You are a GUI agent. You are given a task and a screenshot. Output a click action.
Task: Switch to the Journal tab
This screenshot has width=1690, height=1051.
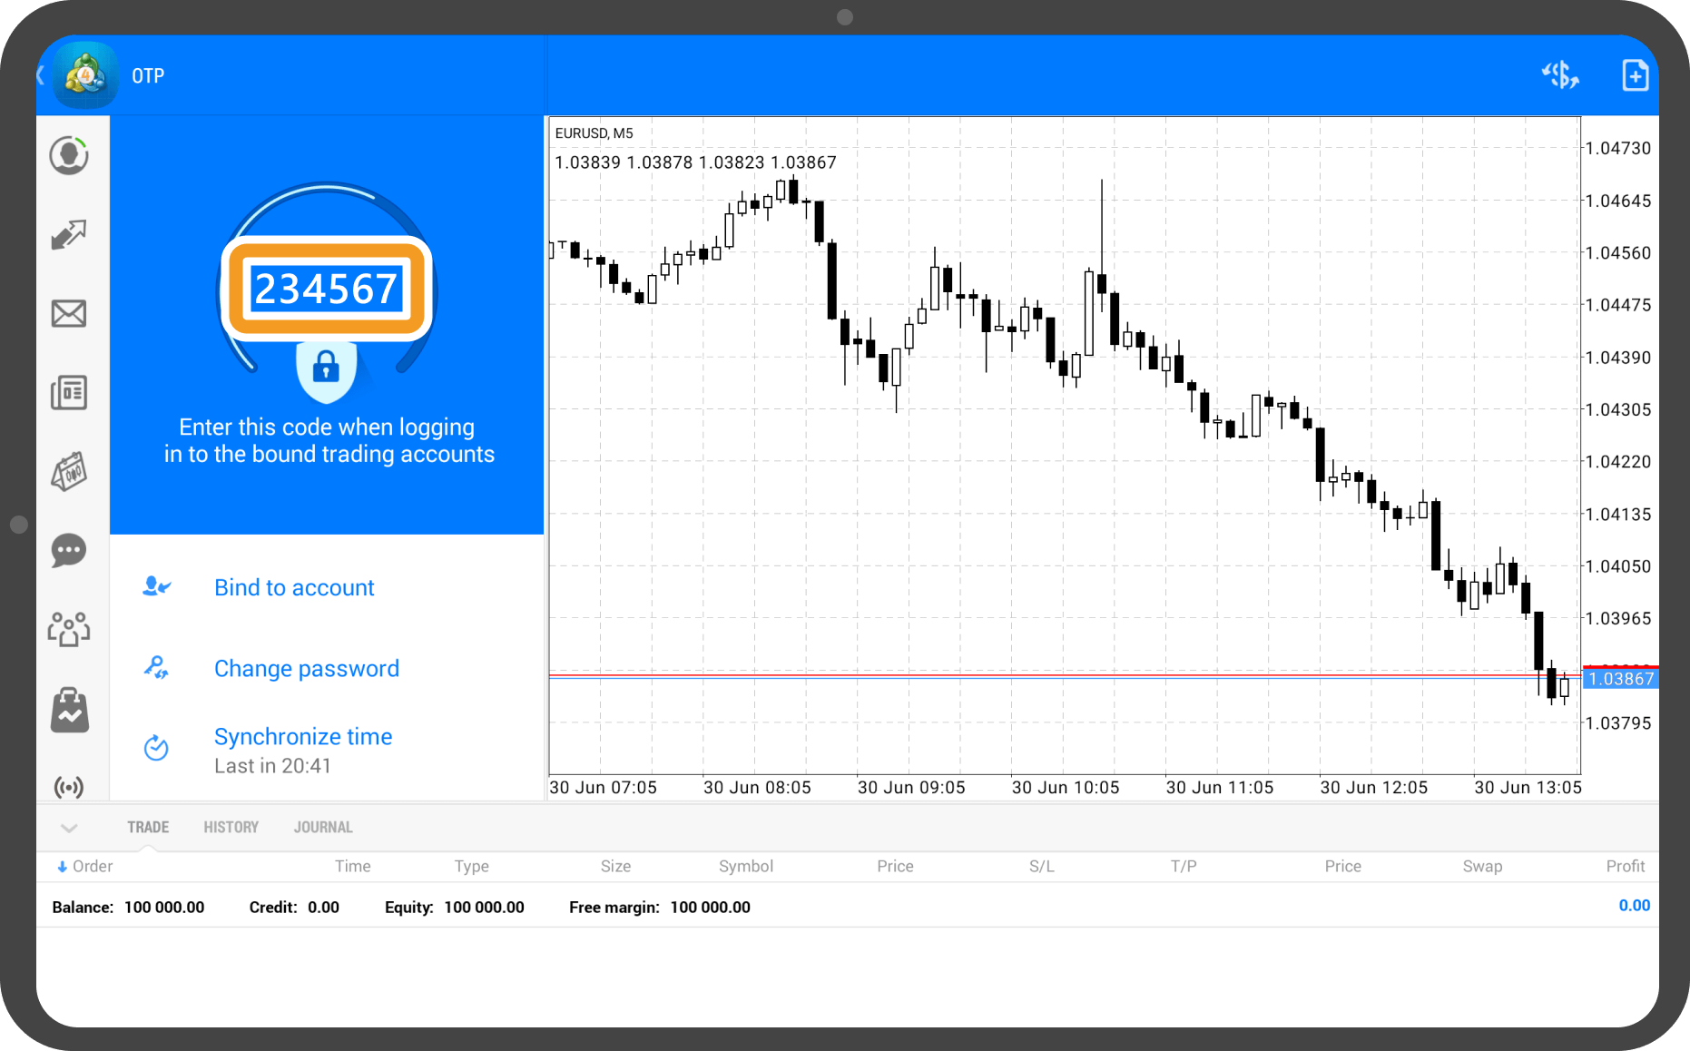tap(323, 828)
